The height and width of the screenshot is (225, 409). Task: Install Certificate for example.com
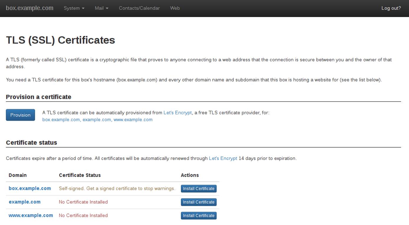pyautogui.click(x=199, y=202)
